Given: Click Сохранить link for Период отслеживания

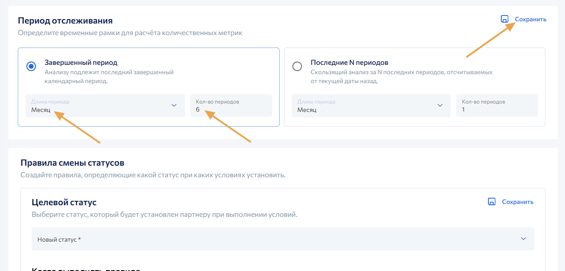Looking at the screenshot, I should click(x=530, y=19).
